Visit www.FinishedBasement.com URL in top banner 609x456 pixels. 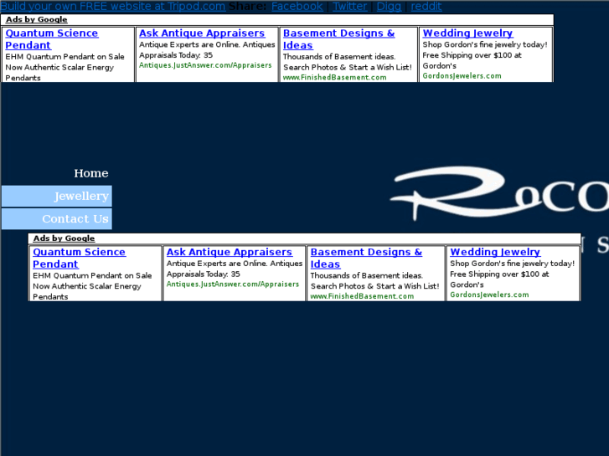(x=335, y=77)
